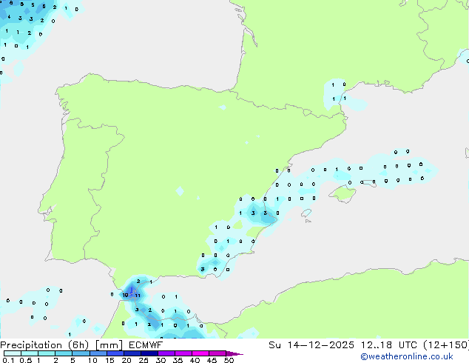Viewport: 469px width, 363px height.
Task: Select the 25–30 mm legend swatch
Action: [149, 353]
